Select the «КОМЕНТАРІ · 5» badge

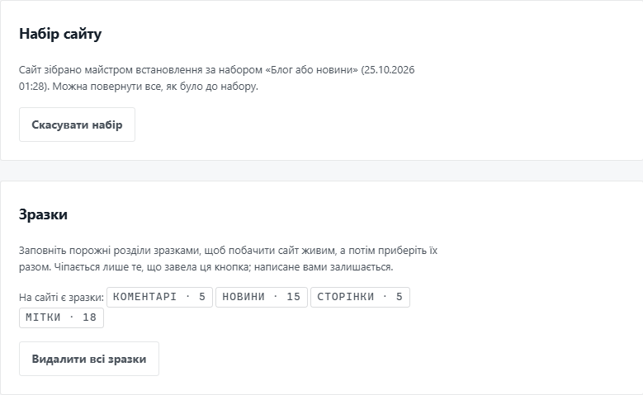[x=159, y=297]
